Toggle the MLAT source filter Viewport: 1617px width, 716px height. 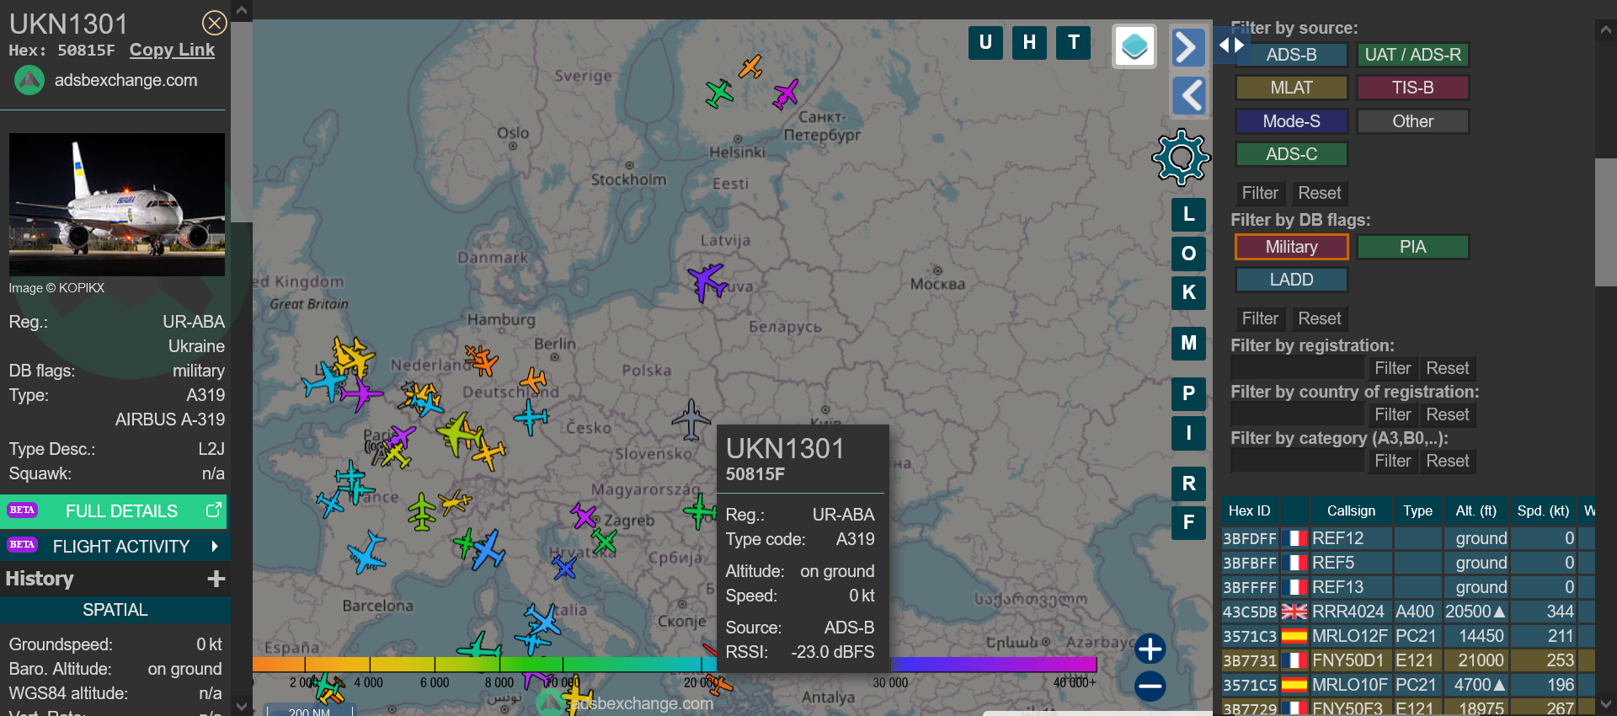pos(1291,88)
